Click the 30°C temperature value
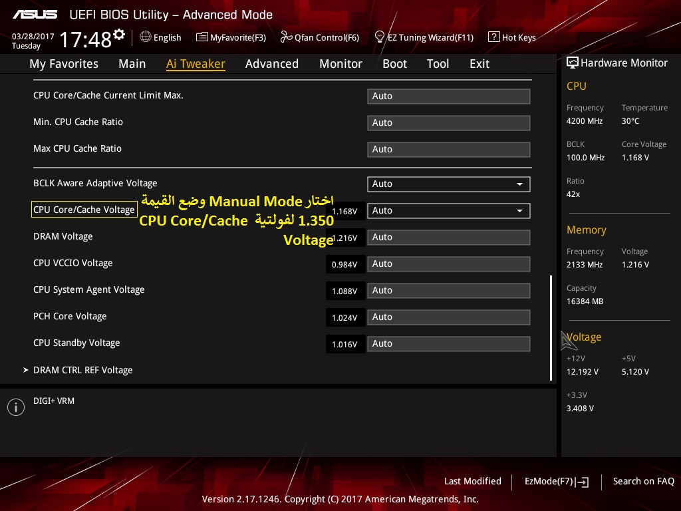The image size is (681, 511). (630, 121)
